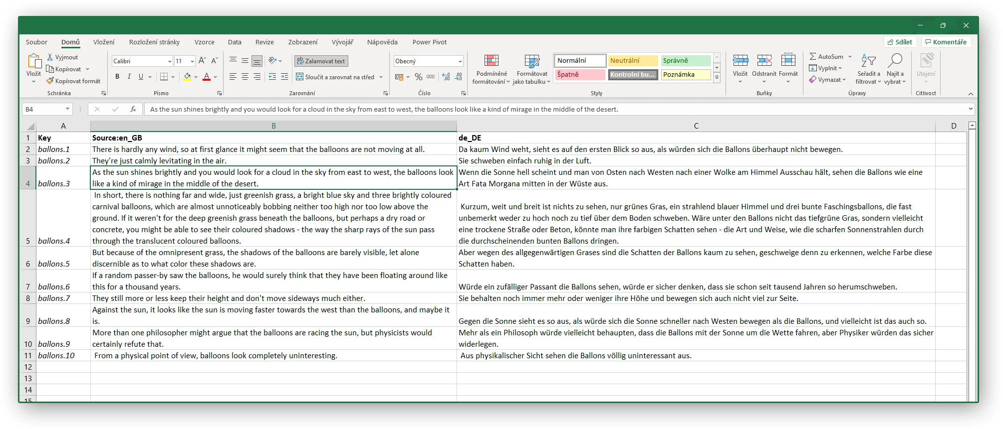Open the Najít a vybrat magnifier
1003x429 pixels.
point(895,61)
